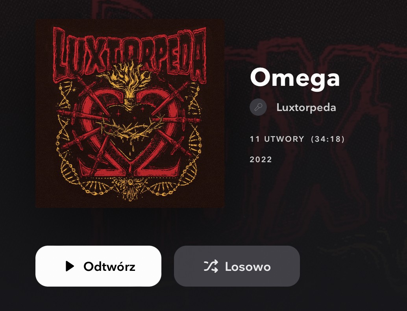The image size is (407, 311).
Task: Click the 11 UTWORY track count
Action: [x=277, y=139]
